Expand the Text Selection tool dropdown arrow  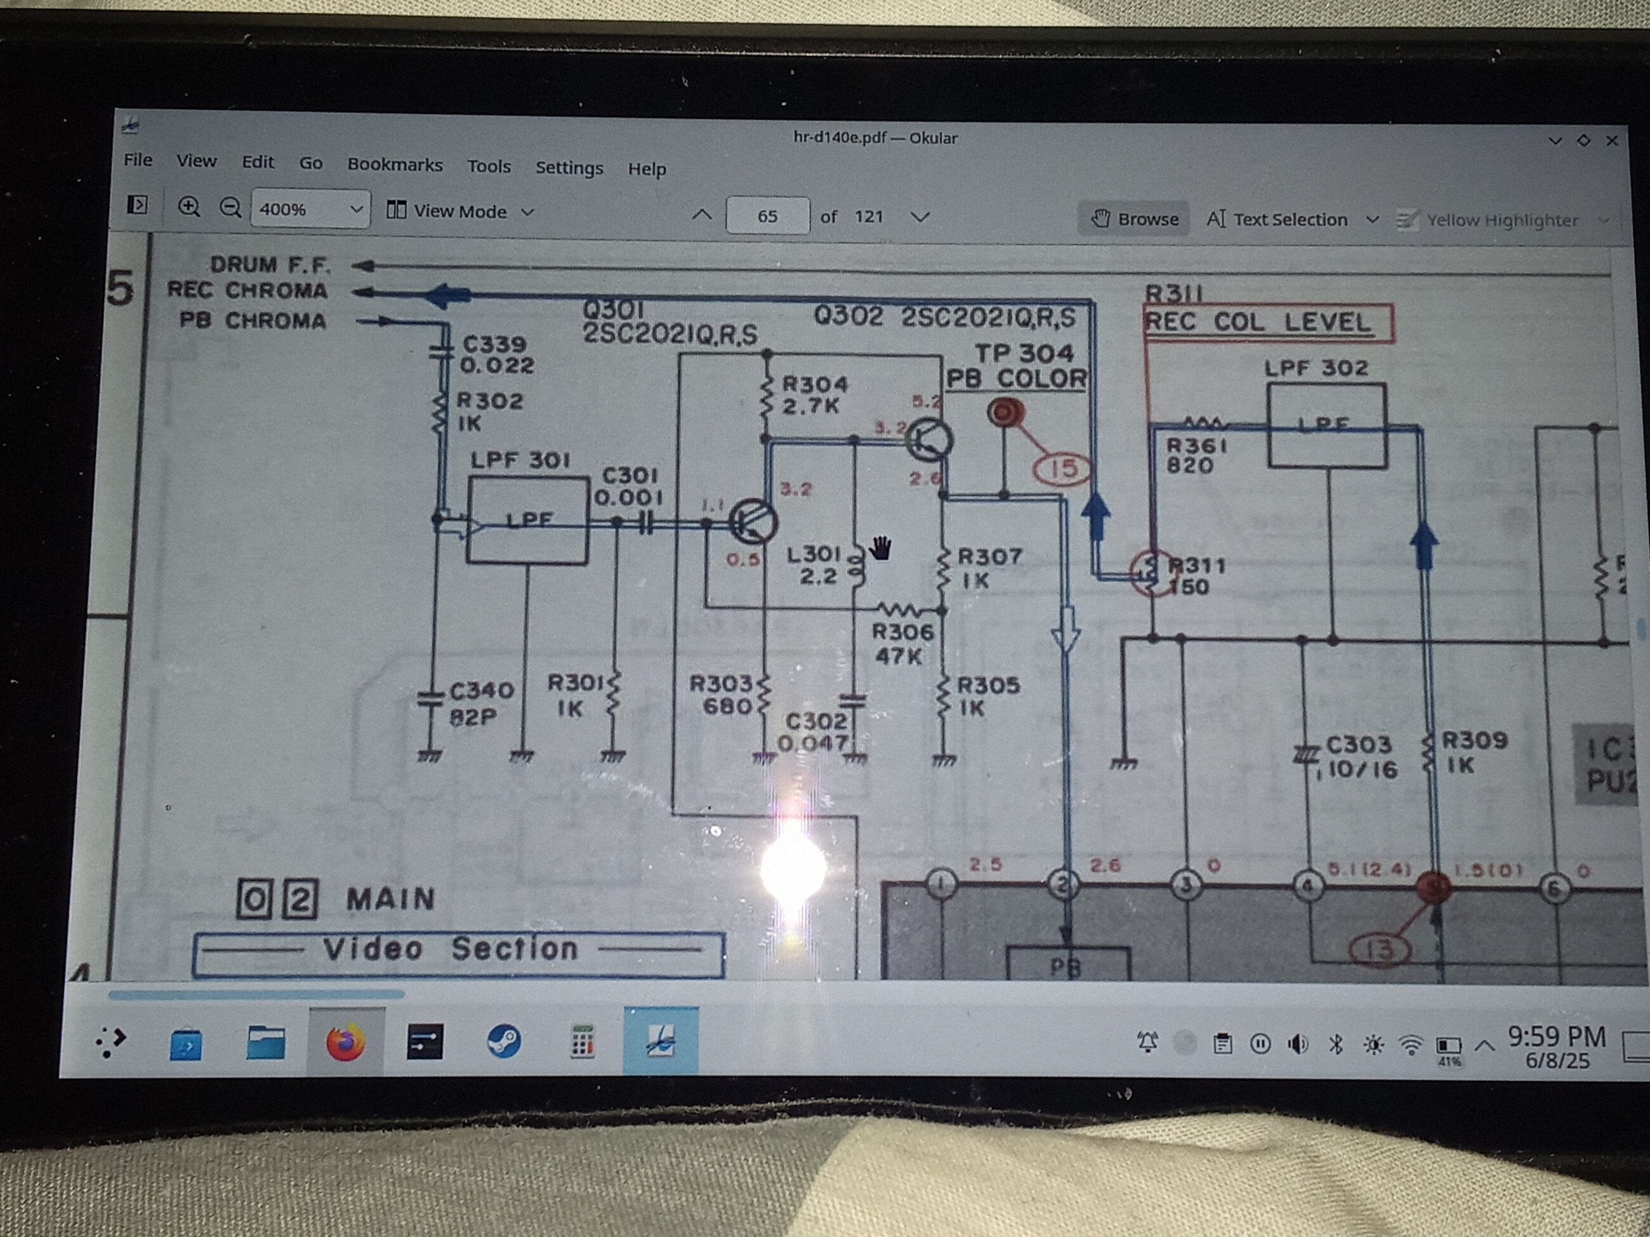click(x=1372, y=220)
